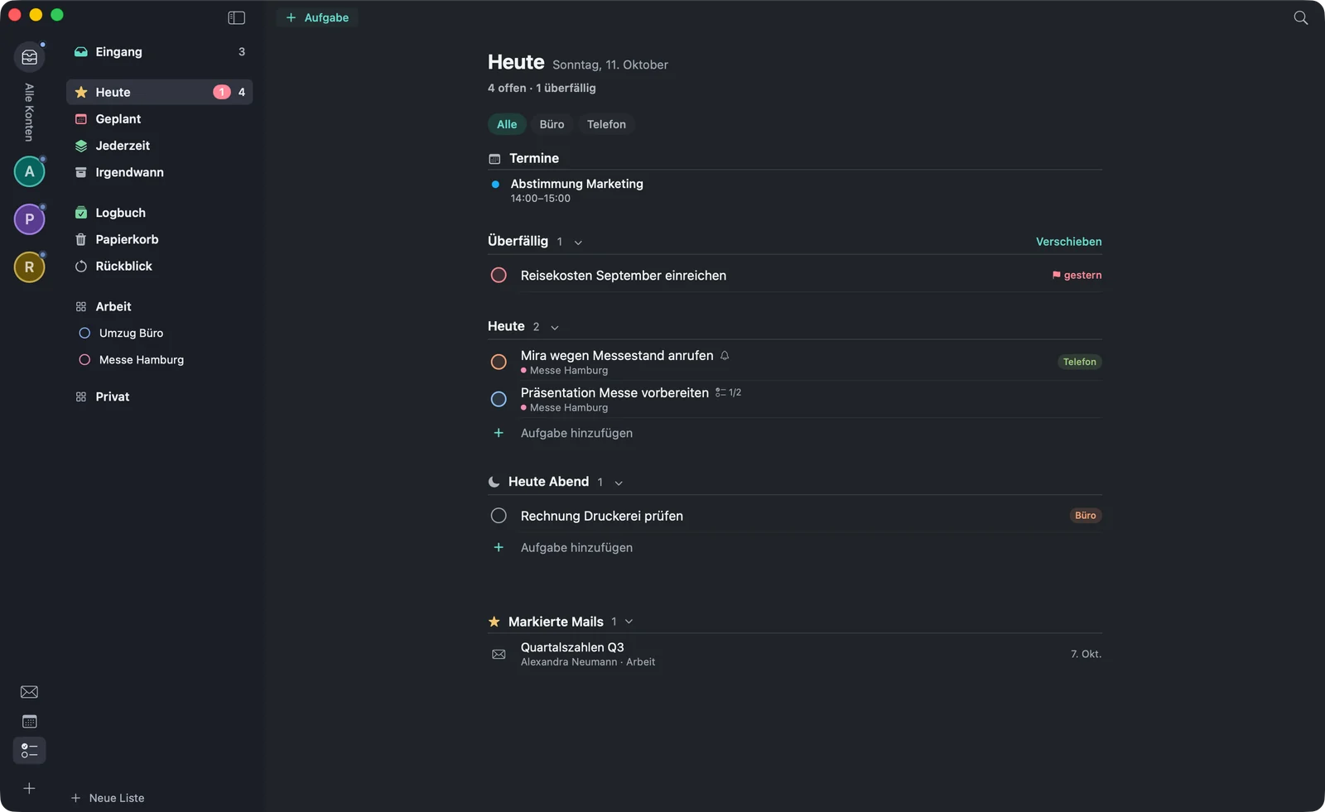Image resolution: width=1325 pixels, height=812 pixels.
Task: Switch to account avatar A
Action: tap(29, 171)
